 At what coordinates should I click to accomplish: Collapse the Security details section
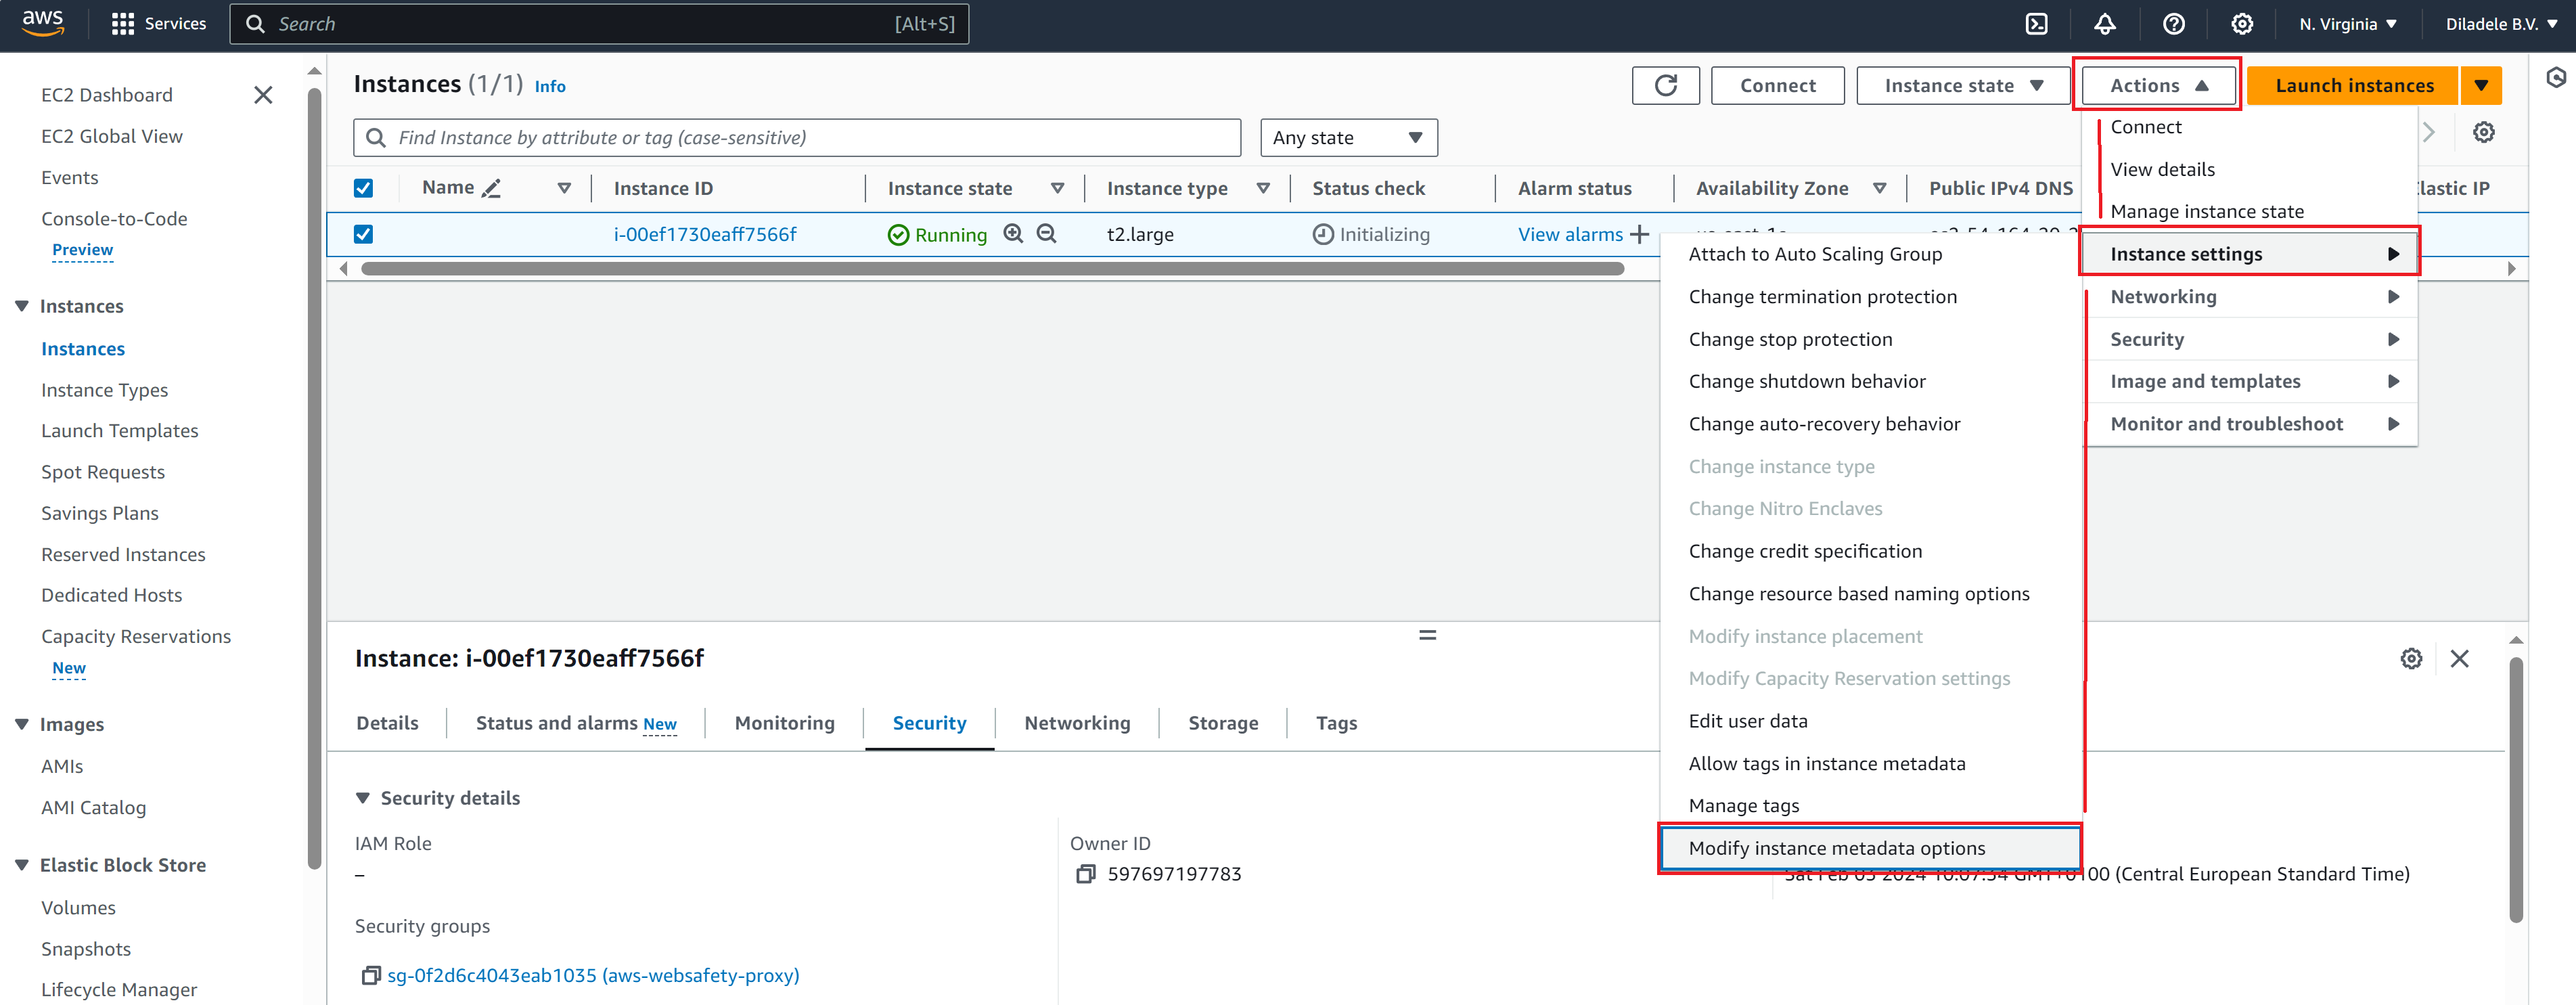click(363, 798)
